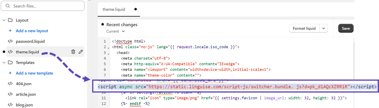Rename theme.liquid with the pencil icon
This screenshot has height=108, width=379.
81,52
